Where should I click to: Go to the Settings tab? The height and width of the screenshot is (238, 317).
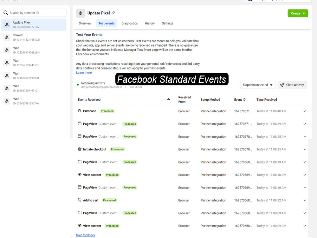(x=167, y=23)
